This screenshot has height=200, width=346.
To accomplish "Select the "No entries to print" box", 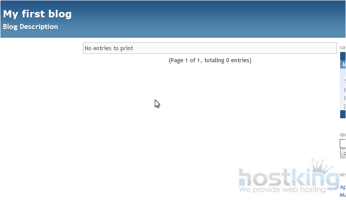I will coord(210,48).
